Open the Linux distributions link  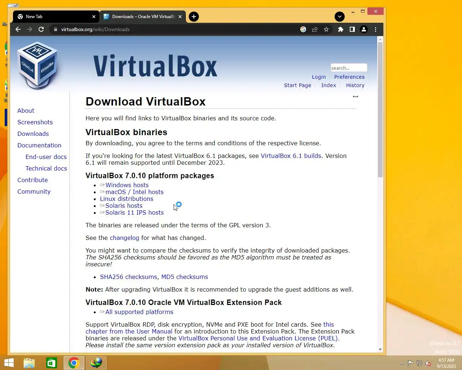(127, 199)
